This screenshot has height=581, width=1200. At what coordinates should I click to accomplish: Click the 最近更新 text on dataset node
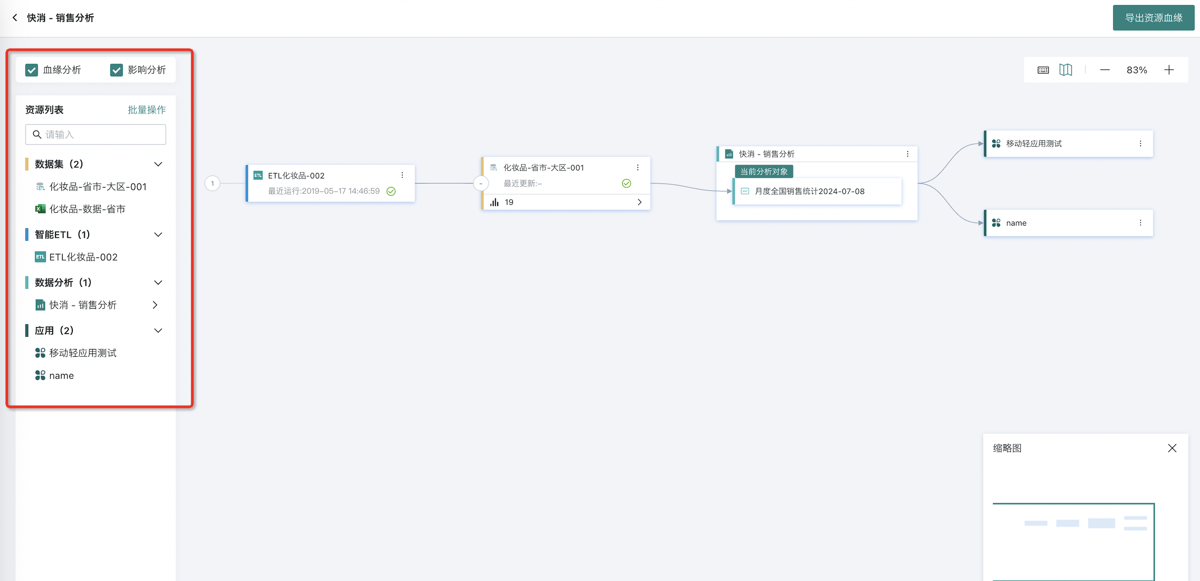click(523, 183)
